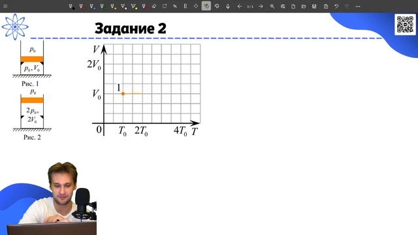The height and width of the screenshot is (235, 418).
Task: Click the Задание 2 heading
Action: click(x=131, y=28)
